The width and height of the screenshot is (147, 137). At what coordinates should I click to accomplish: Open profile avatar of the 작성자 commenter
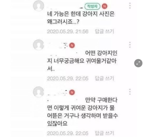tap(39, 6)
